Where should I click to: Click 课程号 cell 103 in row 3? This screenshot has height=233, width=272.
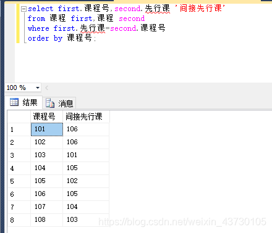pyautogui.click(x=47, y=155)
